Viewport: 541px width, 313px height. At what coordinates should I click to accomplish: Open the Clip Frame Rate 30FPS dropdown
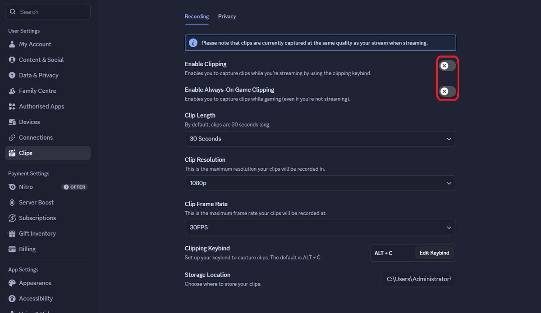coord(320,227)
